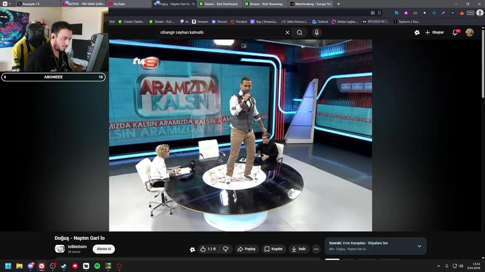
Task: Open Discord from the taskbar
Action: click(30, 266)
